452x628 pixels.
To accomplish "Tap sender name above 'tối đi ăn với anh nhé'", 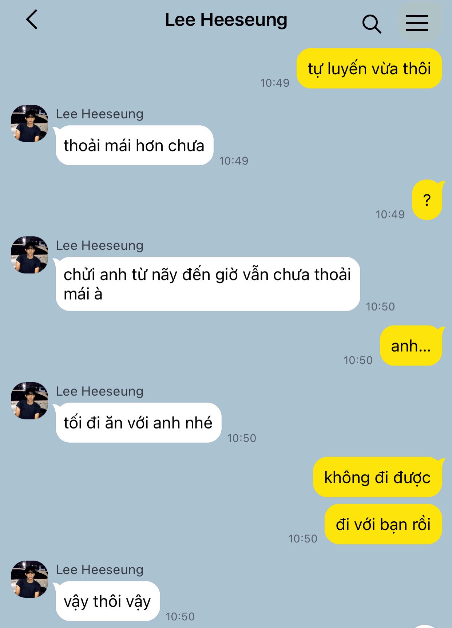I will [99, 391].
